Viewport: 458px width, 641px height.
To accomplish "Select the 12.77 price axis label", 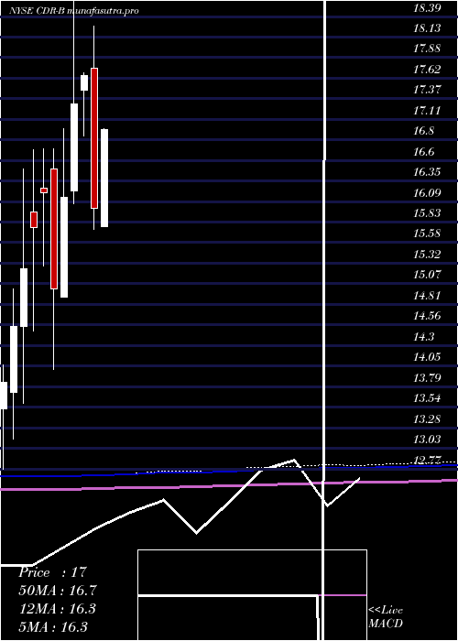I will (427, 460).
